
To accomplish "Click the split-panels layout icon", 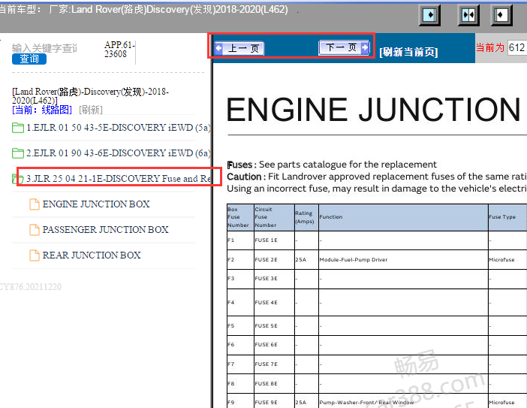I will (468, 15).
